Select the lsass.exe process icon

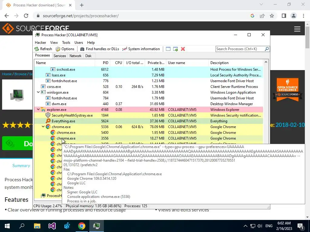(48, 75)
